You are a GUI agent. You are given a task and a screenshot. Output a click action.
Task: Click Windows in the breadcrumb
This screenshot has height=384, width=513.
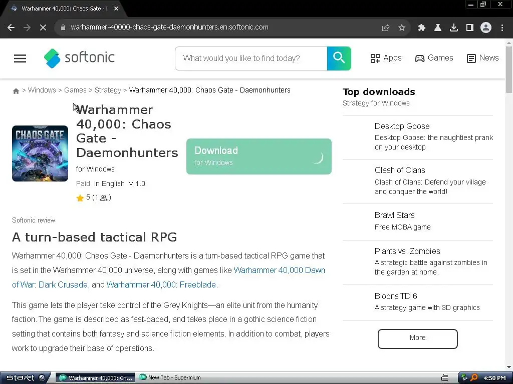click(x=42, y=90)
